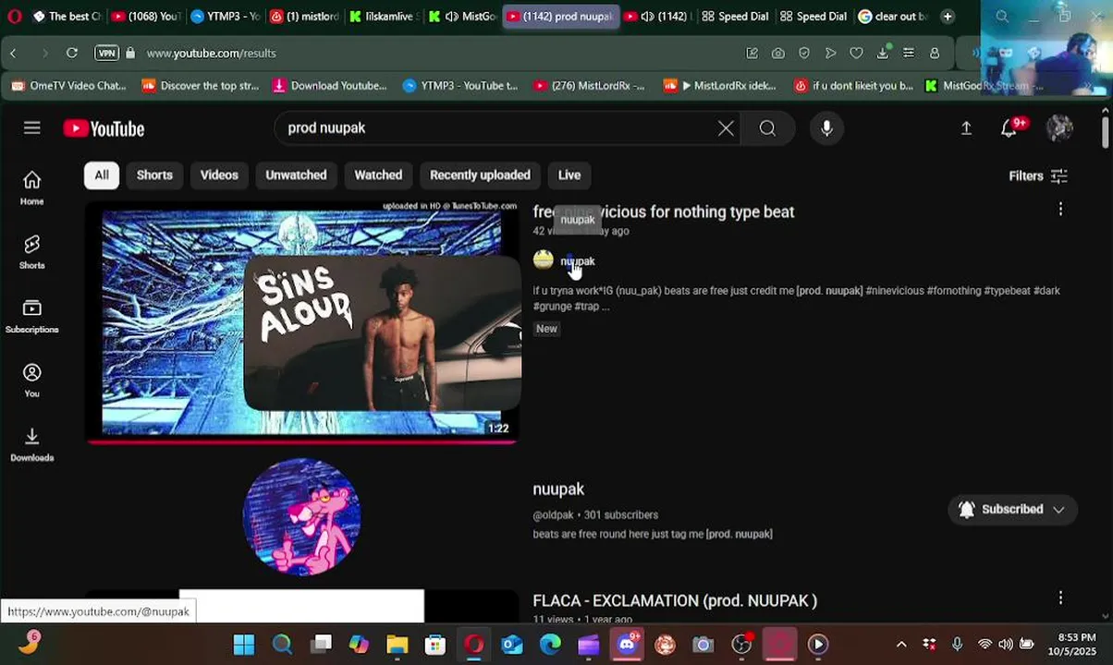Open the nothing type beat video title
The height and width of the screenshot is (665, 1113).
click(663, 212)
